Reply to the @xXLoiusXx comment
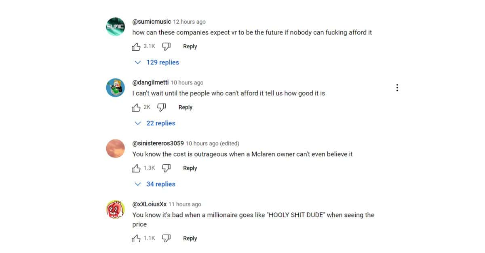Image resolution: width=485 pixels, height=253 pixels. coord(190,238)
